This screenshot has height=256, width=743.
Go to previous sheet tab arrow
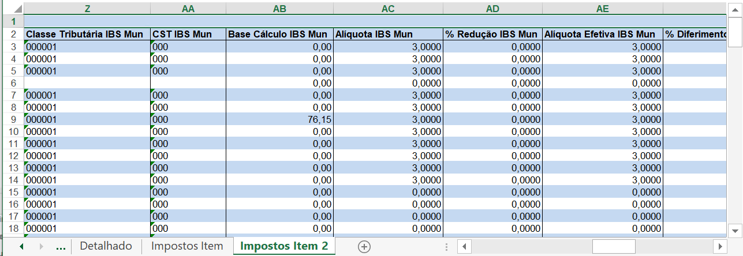pos(21,246)
